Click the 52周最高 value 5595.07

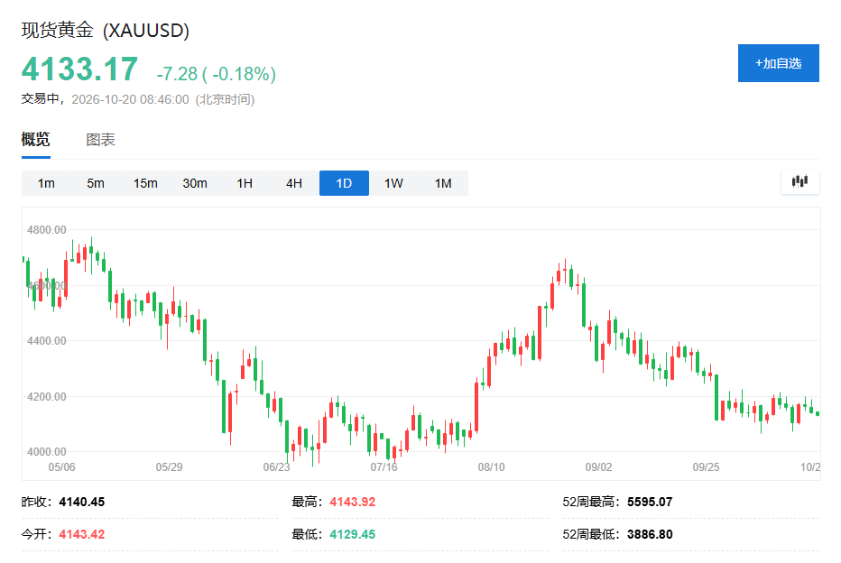(650, 502)
